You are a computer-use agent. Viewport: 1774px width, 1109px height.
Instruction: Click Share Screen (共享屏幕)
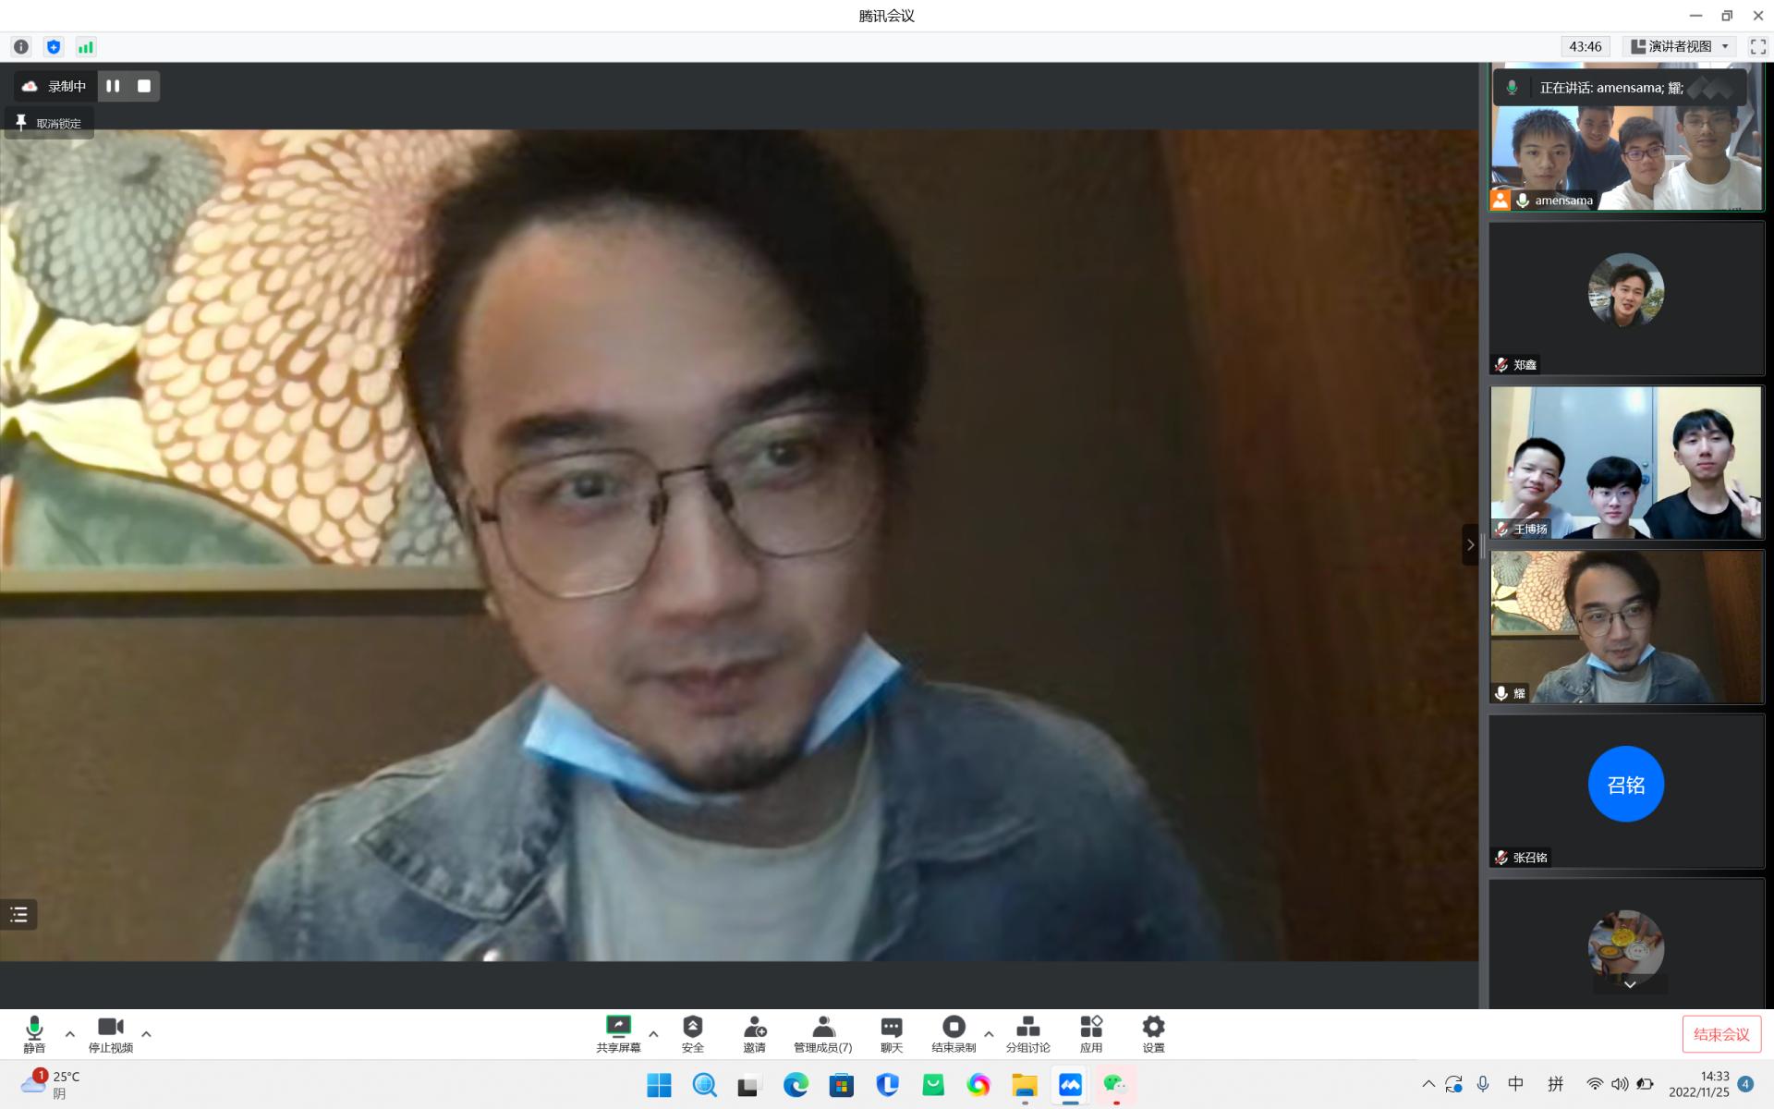coord(618,1032)
